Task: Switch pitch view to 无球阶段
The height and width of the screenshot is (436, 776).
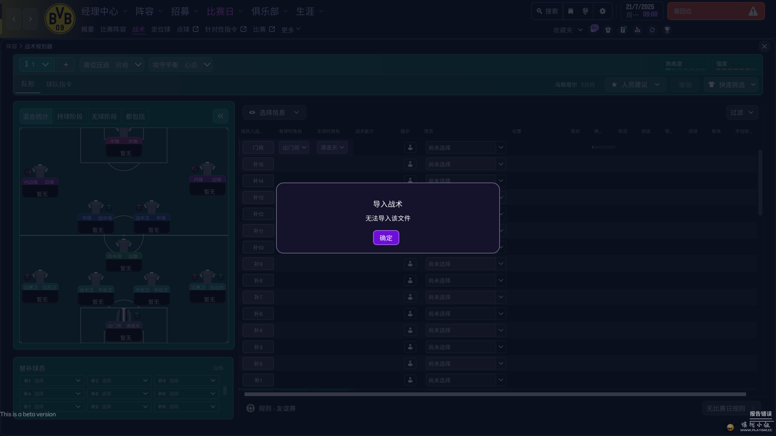Action: pos(104,116)
